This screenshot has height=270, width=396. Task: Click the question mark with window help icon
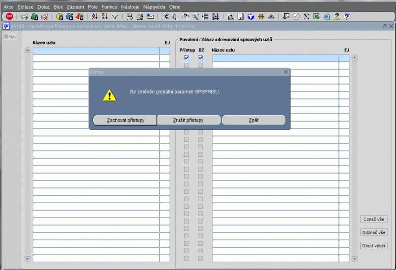[347, 17]
